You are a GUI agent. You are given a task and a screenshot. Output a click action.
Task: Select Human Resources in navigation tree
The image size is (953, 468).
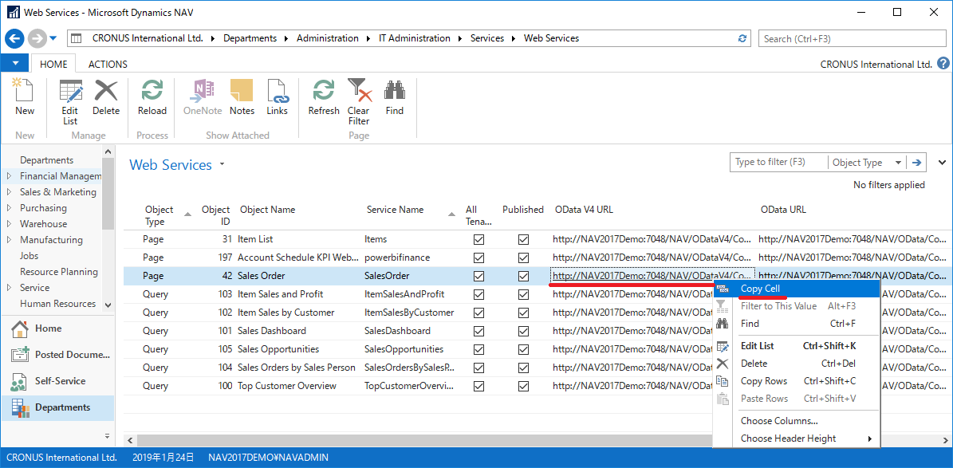[57, 303]
